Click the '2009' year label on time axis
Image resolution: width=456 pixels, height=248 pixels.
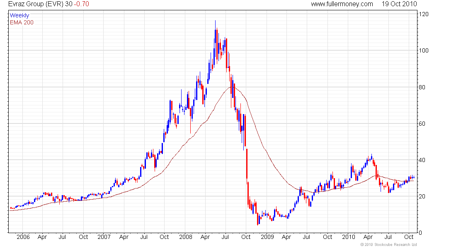pyautogui.click(x=267, y=237)
